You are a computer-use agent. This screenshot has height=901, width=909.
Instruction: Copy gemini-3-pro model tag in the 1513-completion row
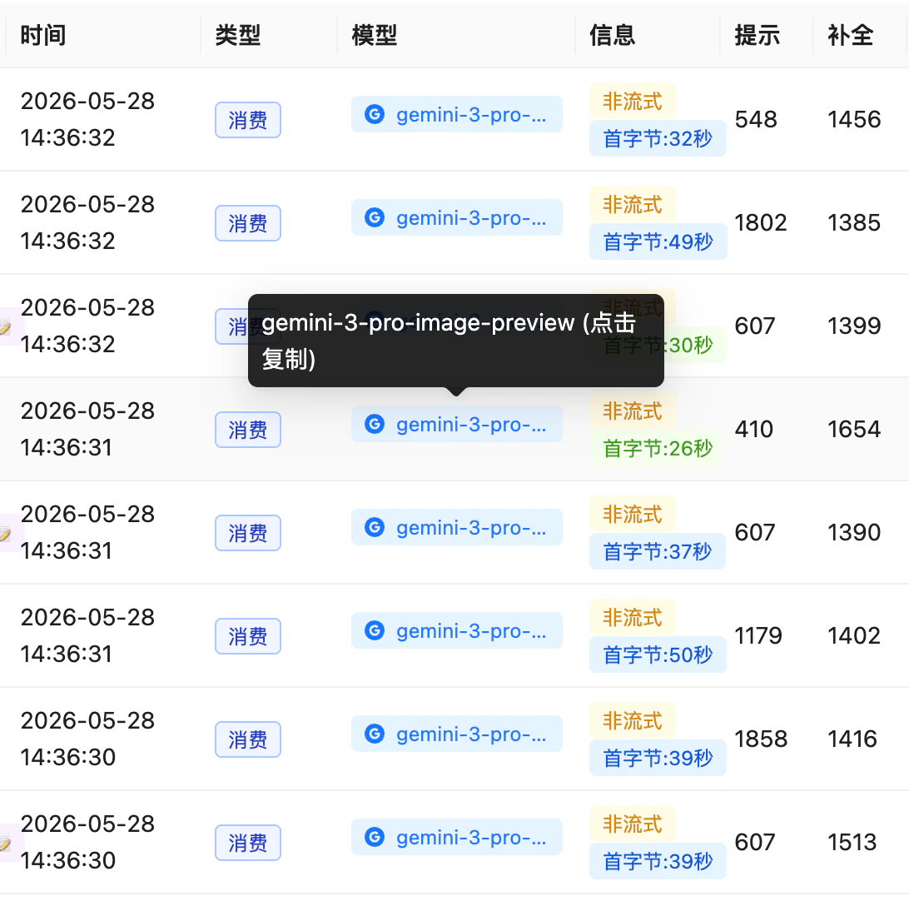click(x=457, y=837)
